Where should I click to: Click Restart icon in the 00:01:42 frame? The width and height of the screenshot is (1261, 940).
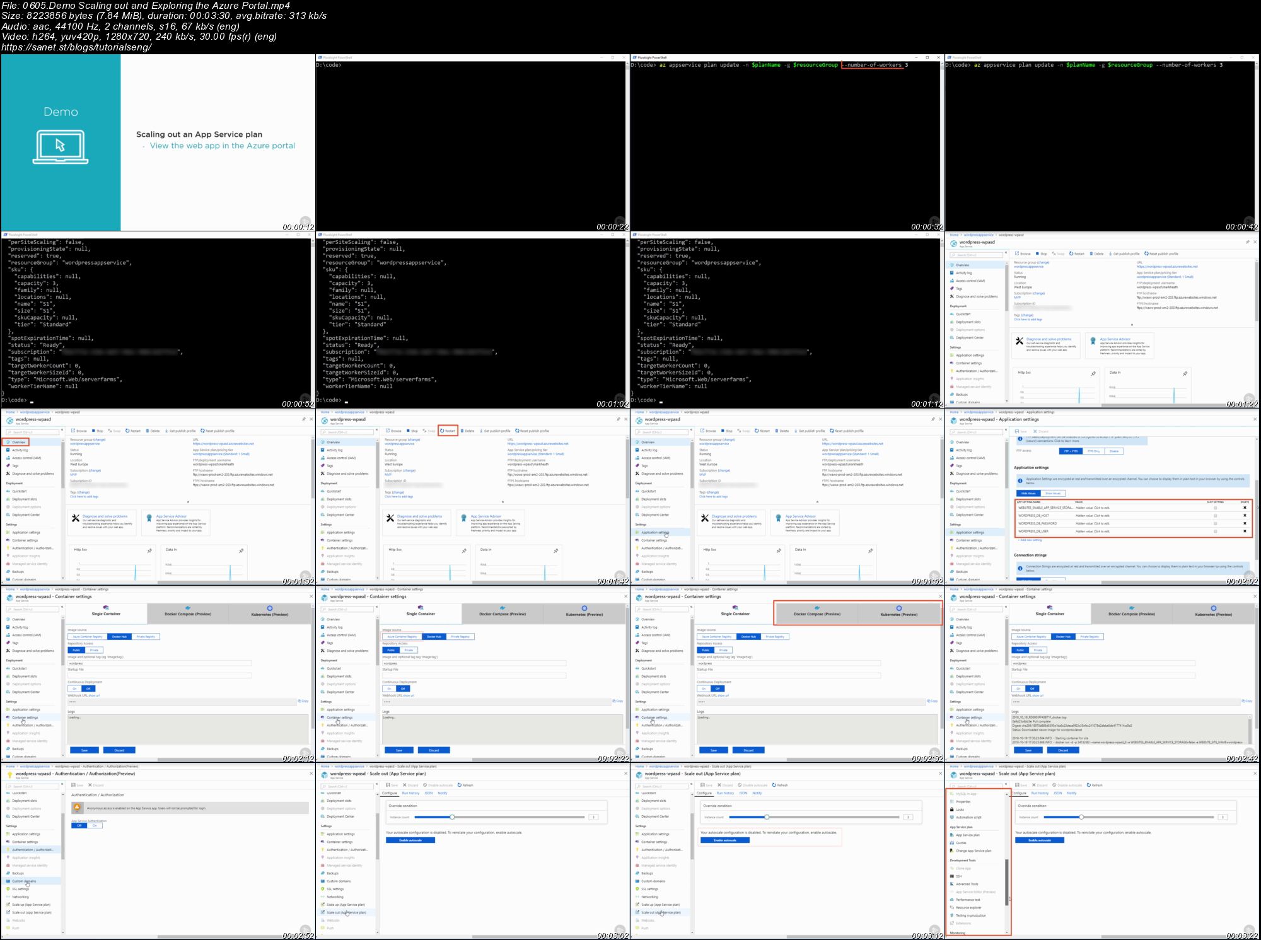pos(442,431)
